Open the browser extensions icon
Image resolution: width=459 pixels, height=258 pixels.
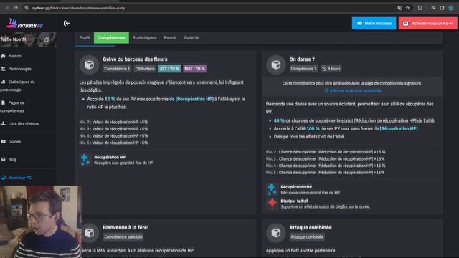point(420,8)
